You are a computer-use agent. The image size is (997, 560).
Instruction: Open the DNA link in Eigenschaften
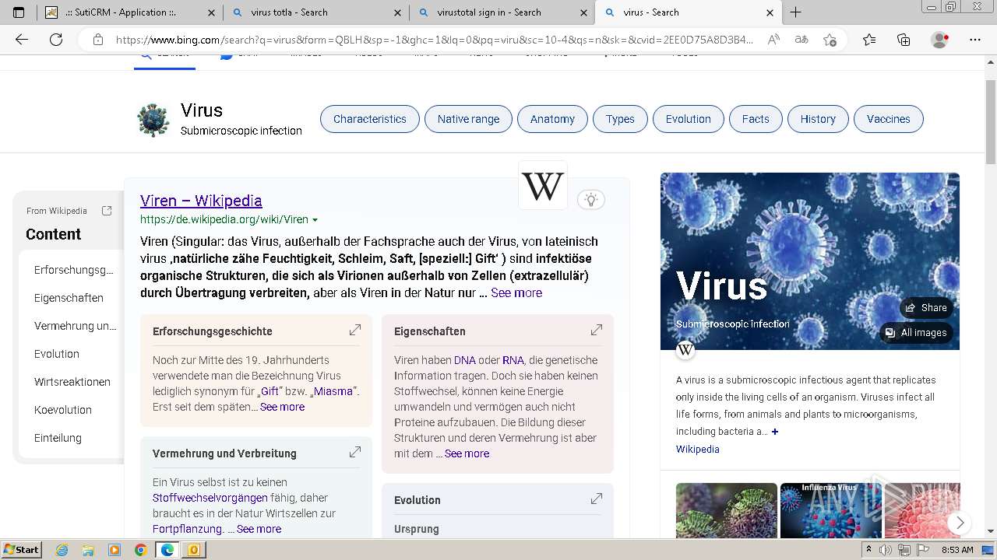pos(464,360)
